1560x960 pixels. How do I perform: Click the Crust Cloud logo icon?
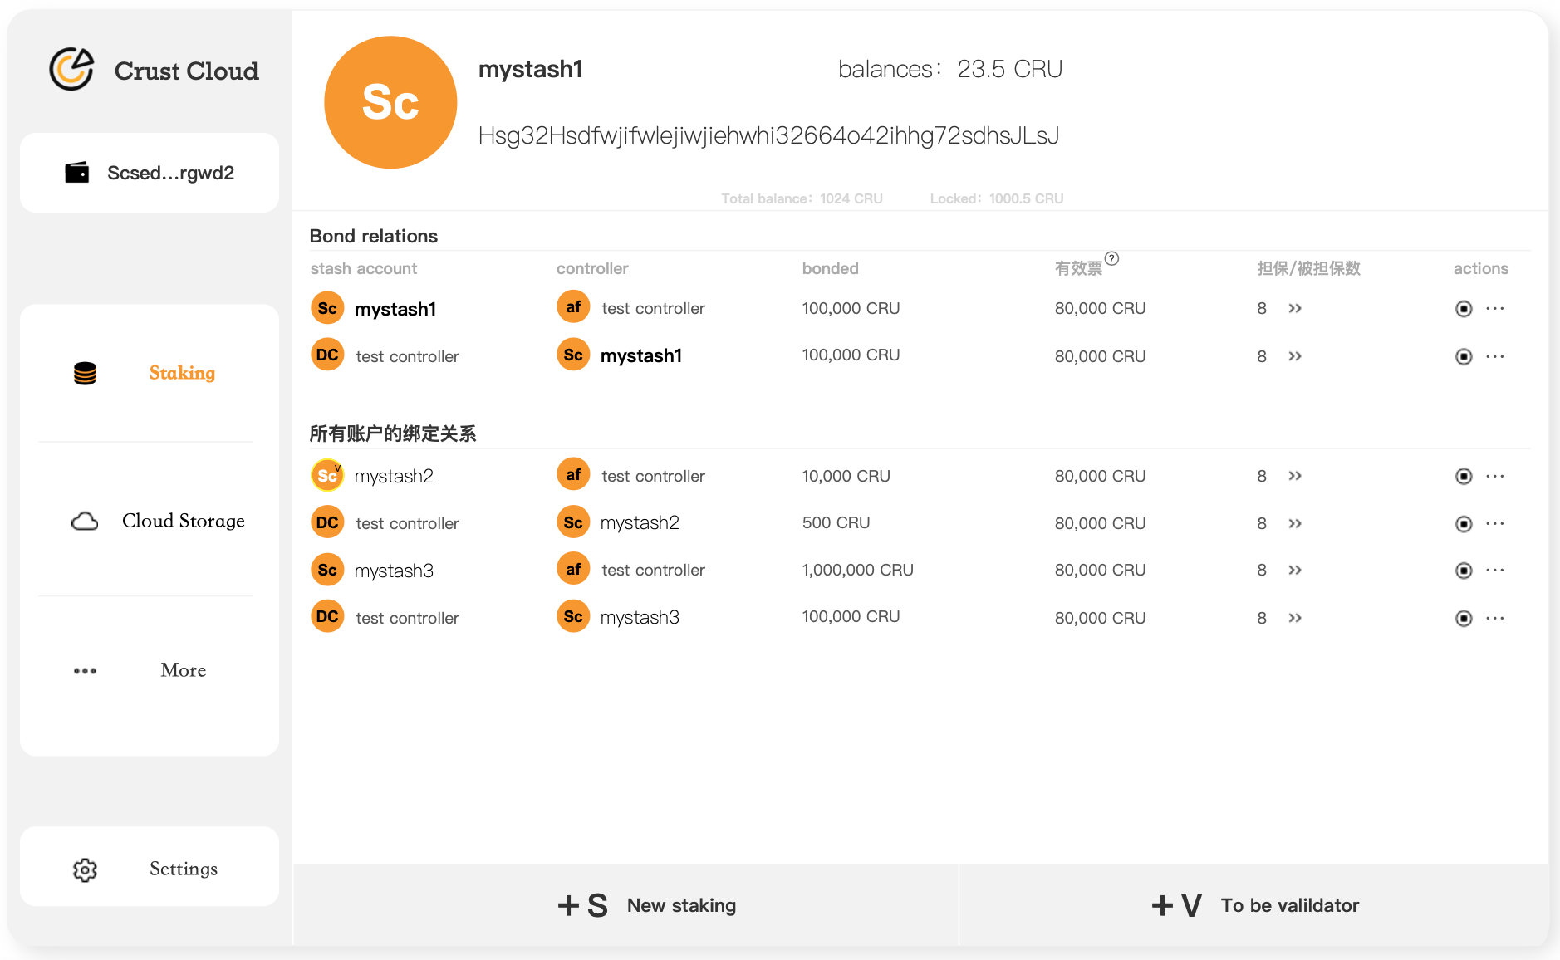tap(71, 70)
